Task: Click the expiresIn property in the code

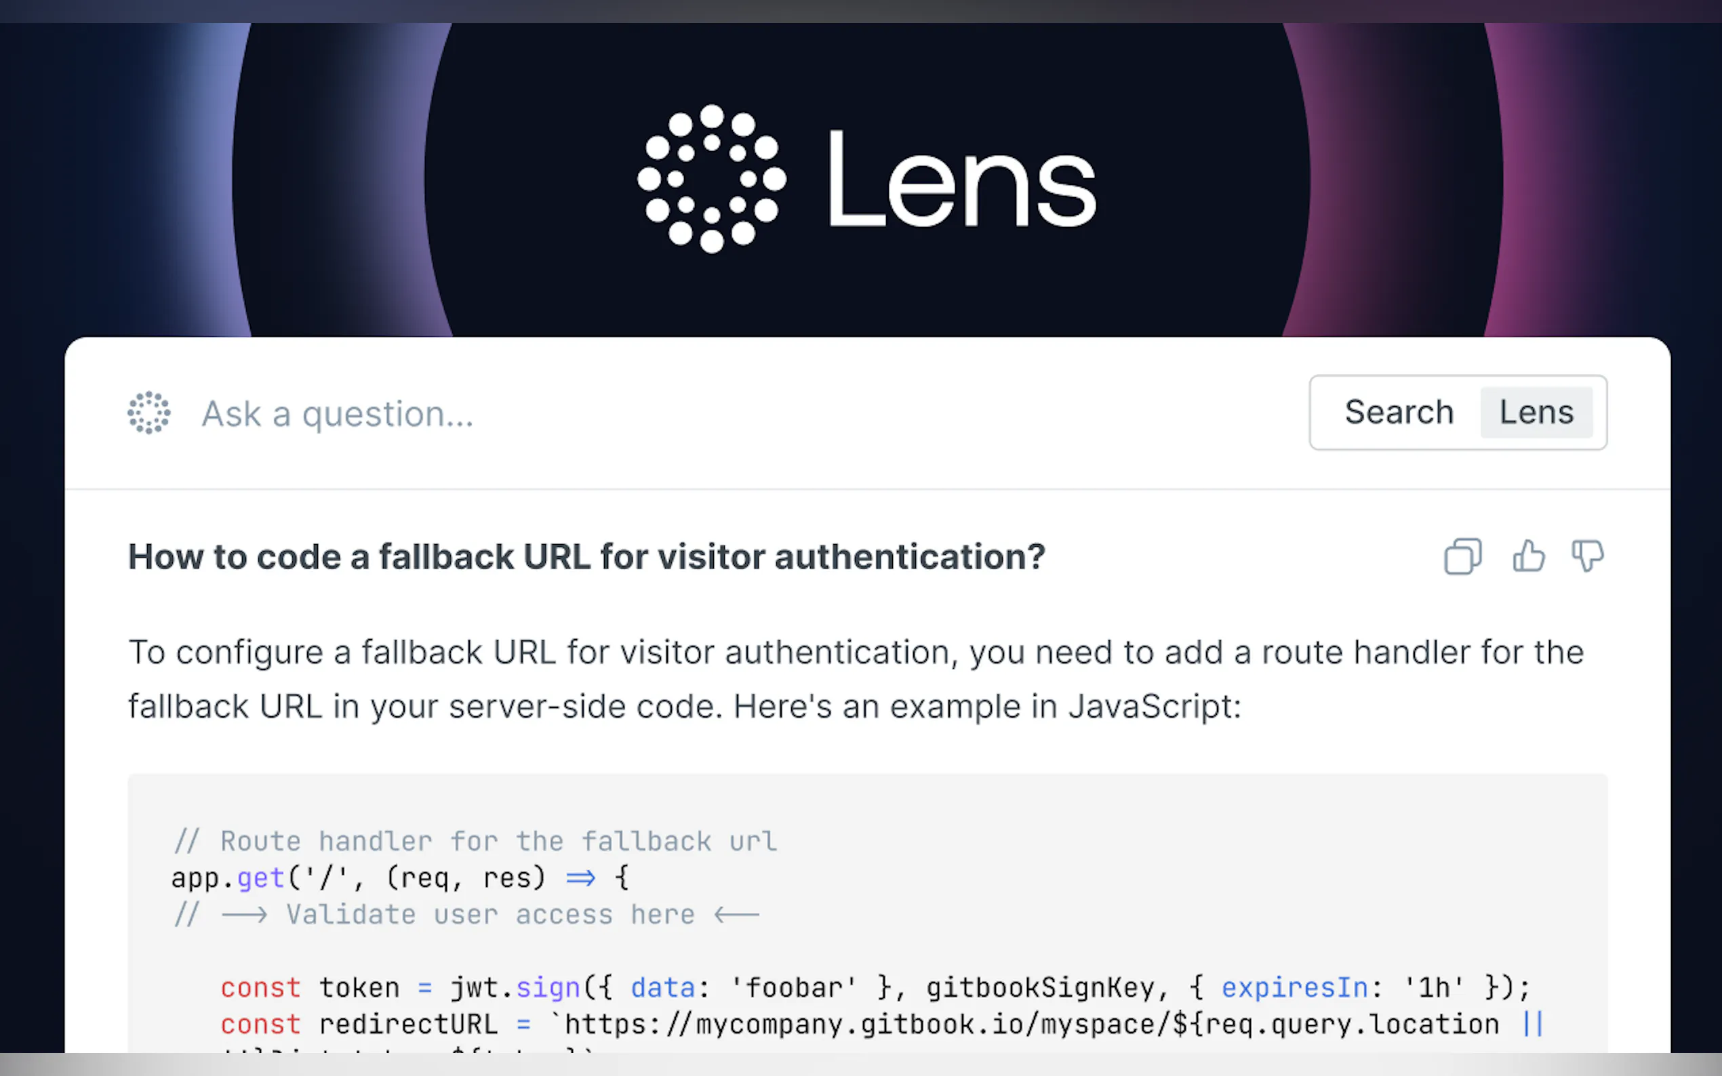Action: (x=1294, y=989)
